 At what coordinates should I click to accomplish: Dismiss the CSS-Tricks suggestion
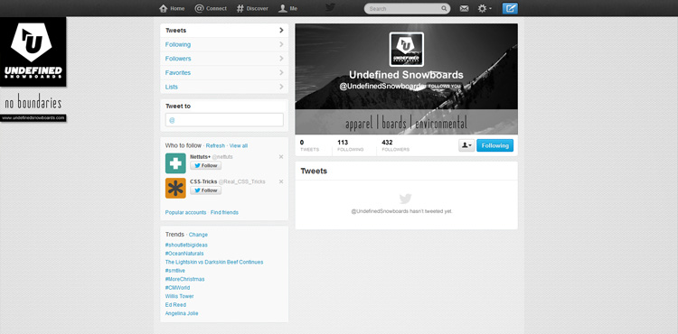[x=281, y=181]
